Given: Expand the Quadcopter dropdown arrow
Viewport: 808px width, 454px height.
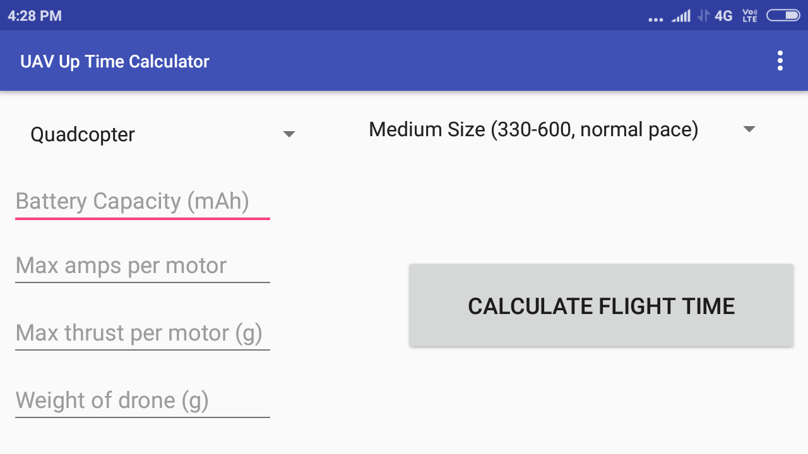Looking at the screenshot, I should (289, 134).
